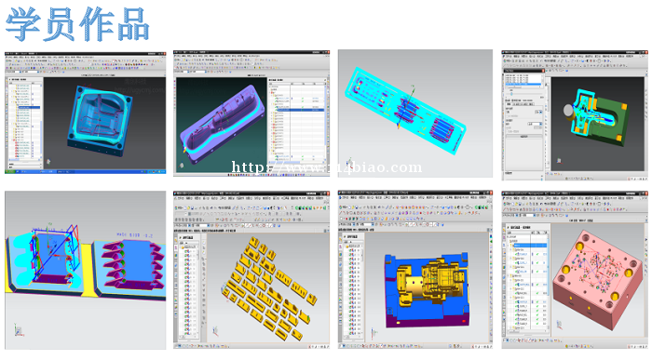Open the blue base with gold core screenshot
The image size is (652, 360).
coord(415,270)
